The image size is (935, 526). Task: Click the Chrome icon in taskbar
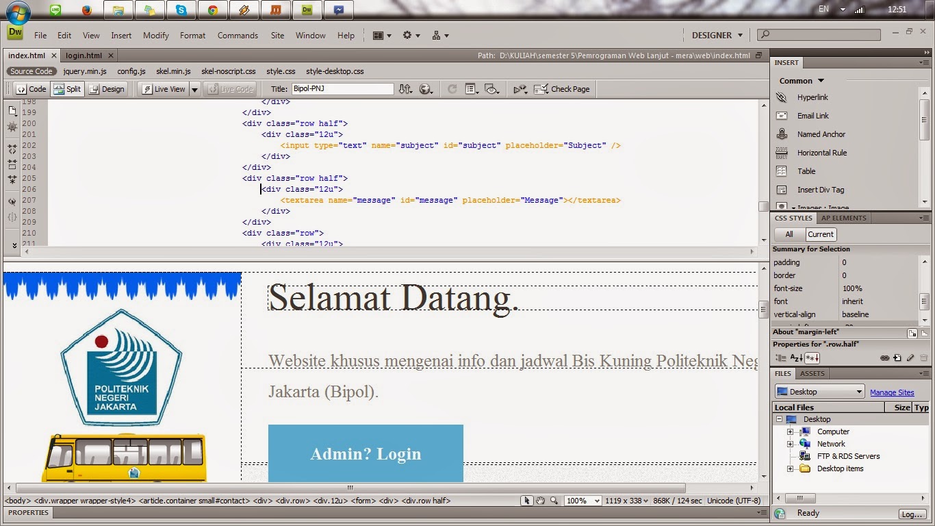pos(212,10)
